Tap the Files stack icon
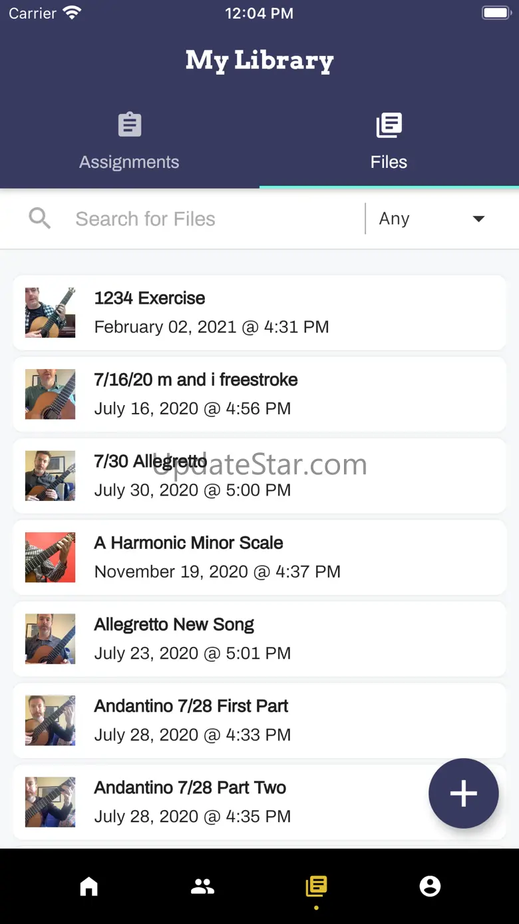 click(389, 125)
